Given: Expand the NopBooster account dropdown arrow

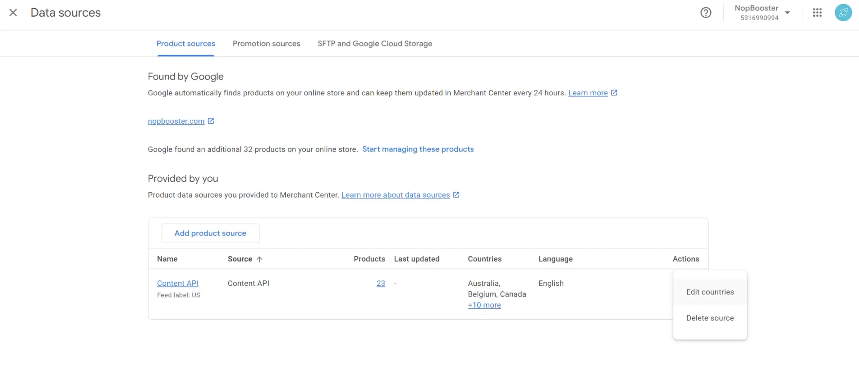Looking at the screenshot, I should point(787,13).
